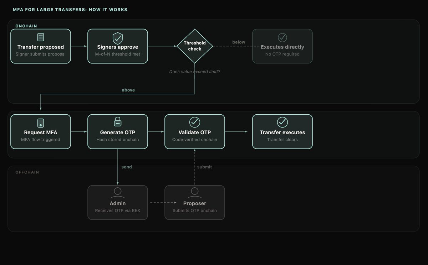Click the 'Request MFA' title text
The image size is (428, 265).
[x=41, y=132]
